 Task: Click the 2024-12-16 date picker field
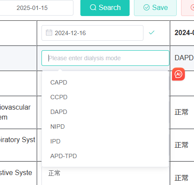[x=92, y=33]
